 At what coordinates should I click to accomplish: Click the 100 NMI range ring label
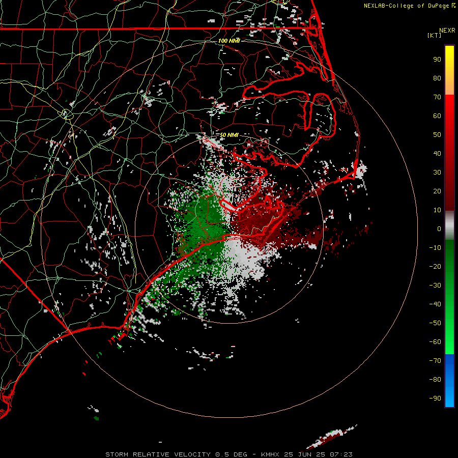click(x=229, y=41)
